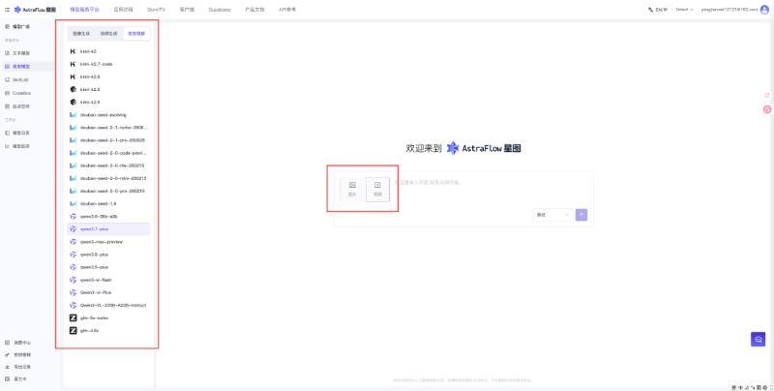Open 文本模型 in the left sidebar
The height and width of the screenshot is (391, 774).
tap(17, 53)
